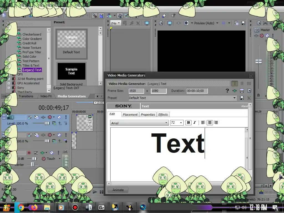Select the Edit tab
This screenshot has width=284, height=213.
112,114
